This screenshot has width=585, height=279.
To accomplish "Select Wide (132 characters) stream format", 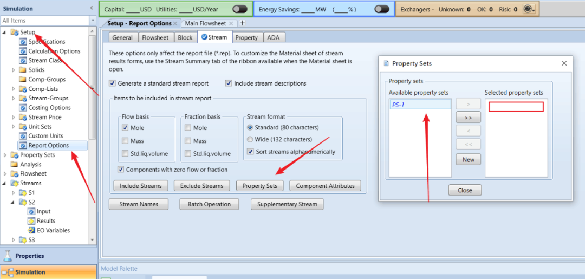I will pos(250,140).
